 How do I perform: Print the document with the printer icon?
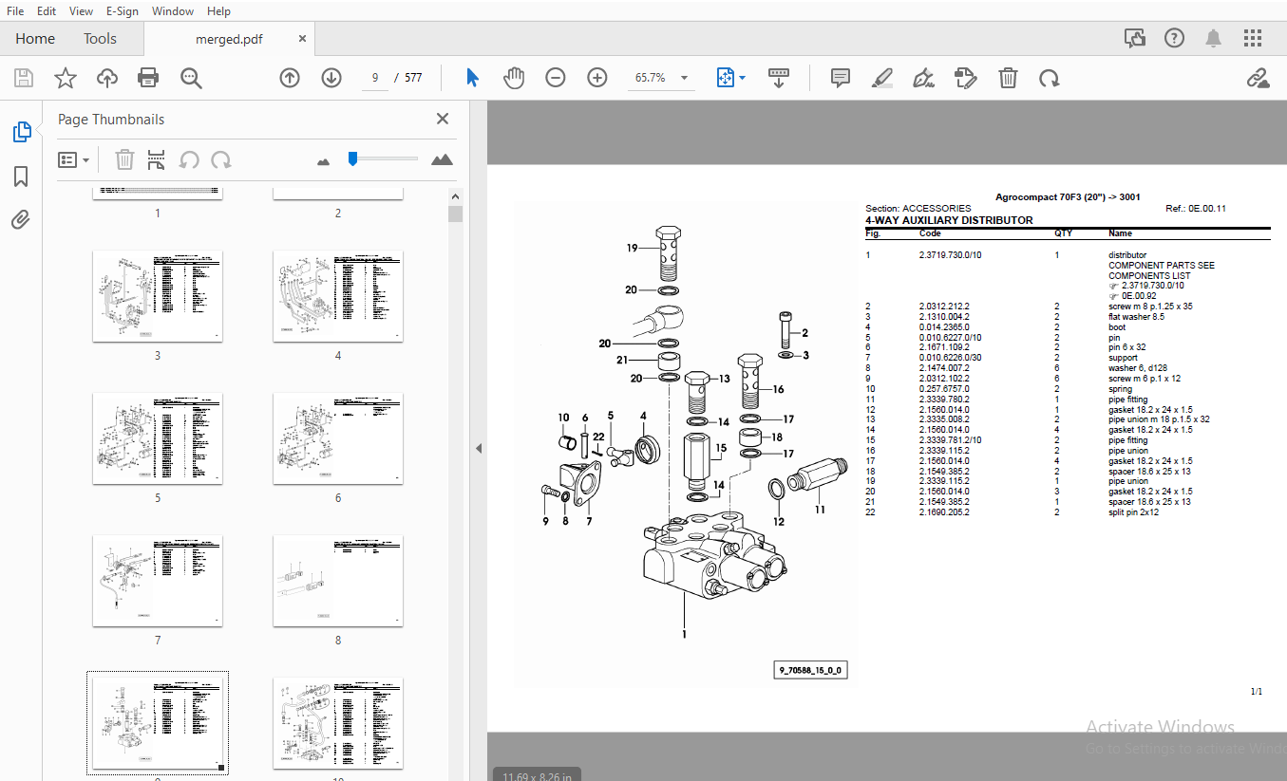pyautogui.click(x=148, y=78)
